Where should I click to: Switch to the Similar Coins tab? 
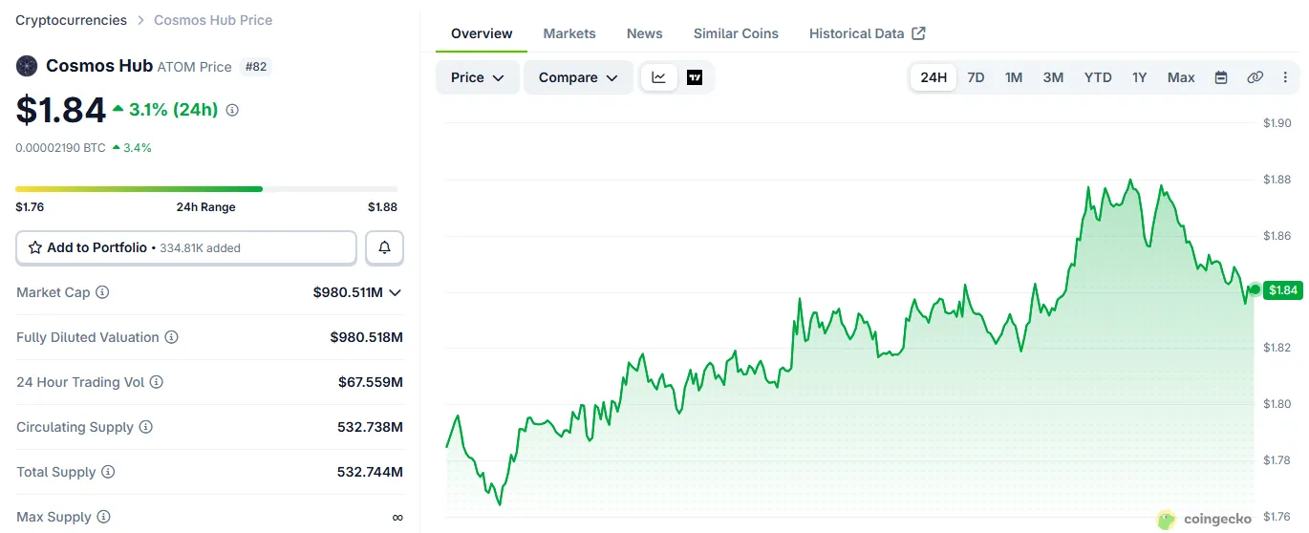click(x=736, y=33)
